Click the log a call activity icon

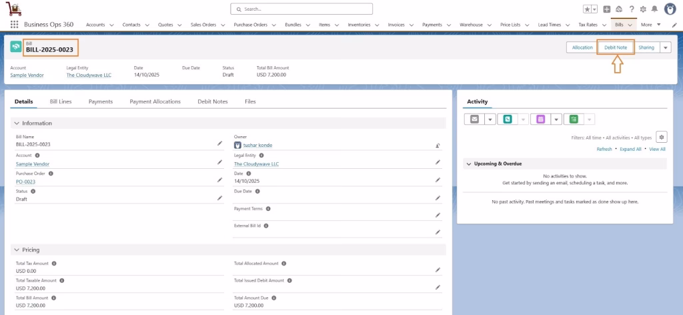click(508, 119)
